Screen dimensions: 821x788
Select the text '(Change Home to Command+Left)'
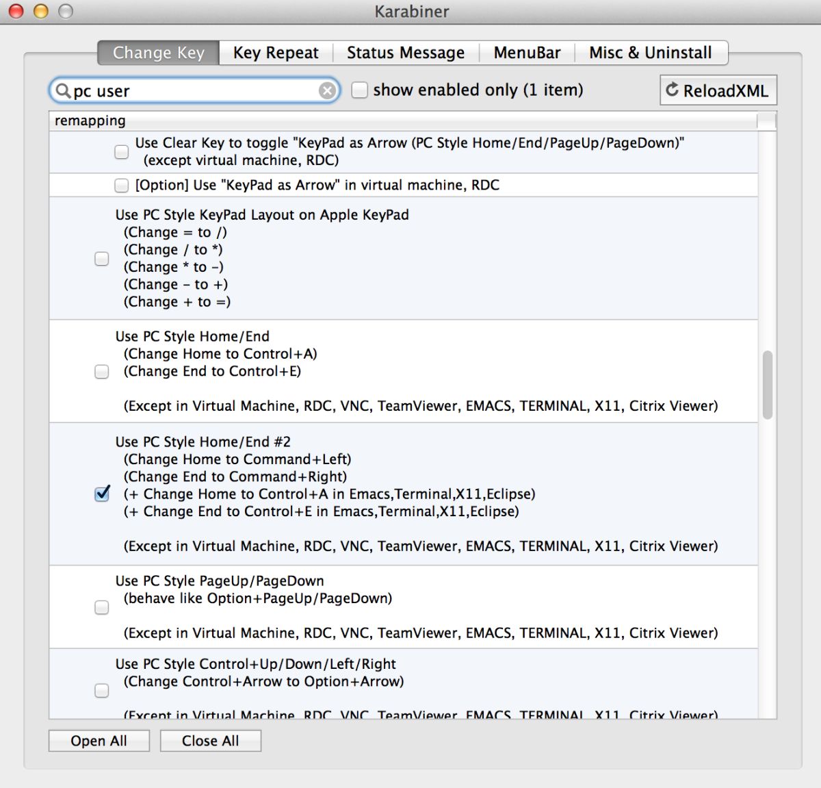pos(237,459)
